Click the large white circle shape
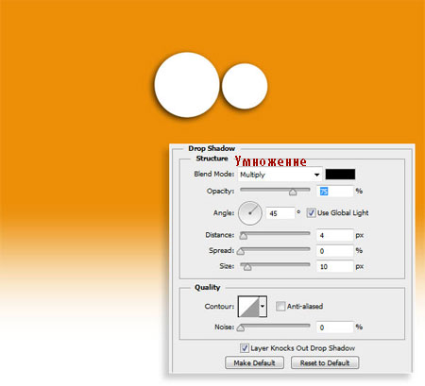Image resolution: width=425 pixels, height=386 pixels. click(x=187, y=85)
